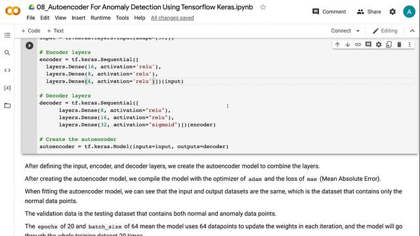Open the Runtime menu

coord(100,18)
